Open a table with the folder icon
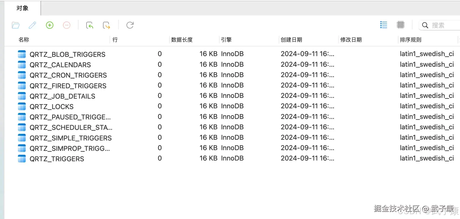460x219 pixels. [16, 25]
